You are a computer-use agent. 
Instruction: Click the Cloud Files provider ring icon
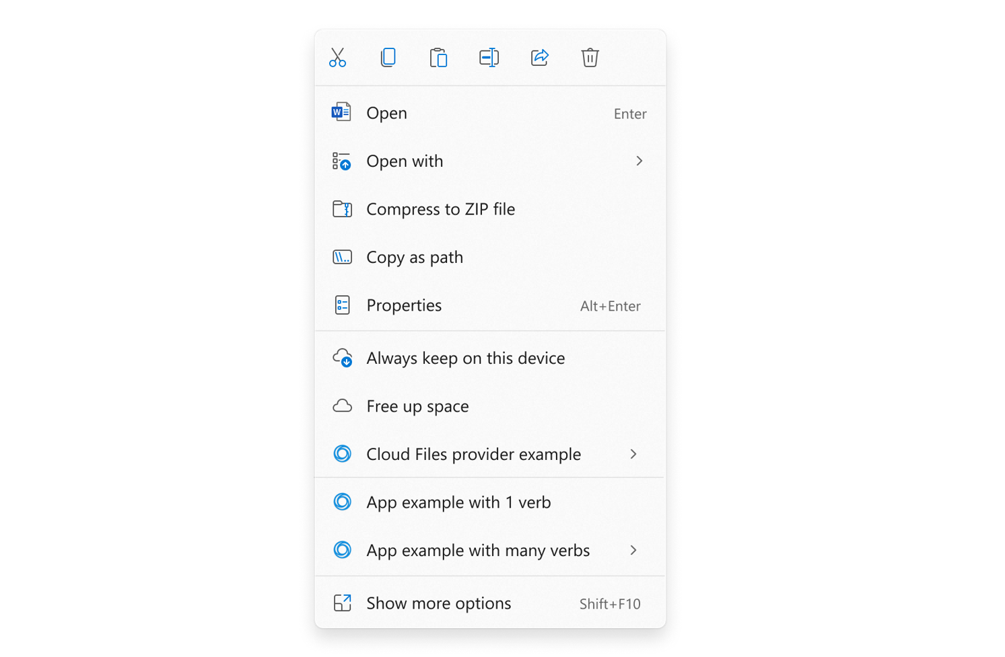342,454
